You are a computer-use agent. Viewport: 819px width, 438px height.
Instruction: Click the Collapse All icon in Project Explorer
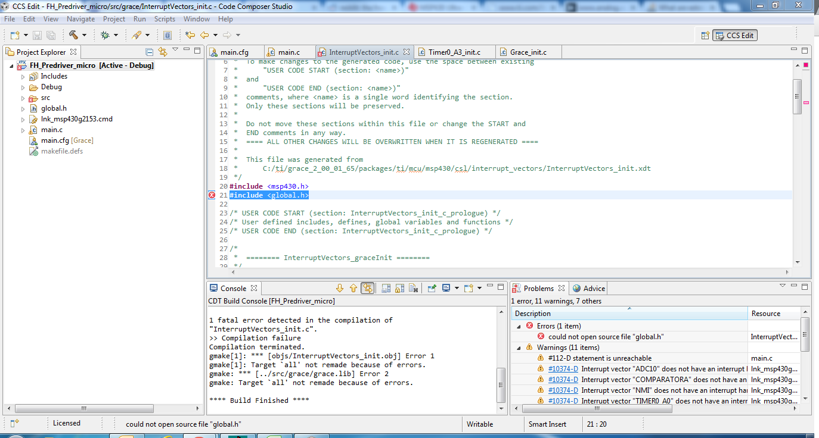point(150,52)
